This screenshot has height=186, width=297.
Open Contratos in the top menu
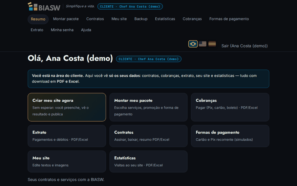[x=95, y=19]
